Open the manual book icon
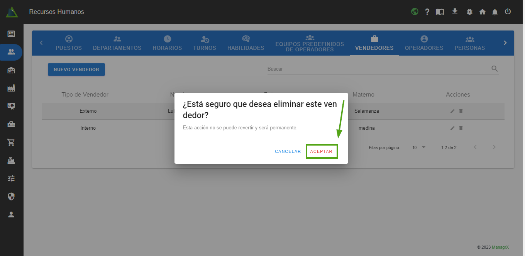Image resolution: width=525 pixels, height=256 pixels. tap(440, 12)
